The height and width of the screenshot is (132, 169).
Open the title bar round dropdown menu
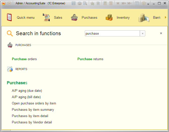9,3
